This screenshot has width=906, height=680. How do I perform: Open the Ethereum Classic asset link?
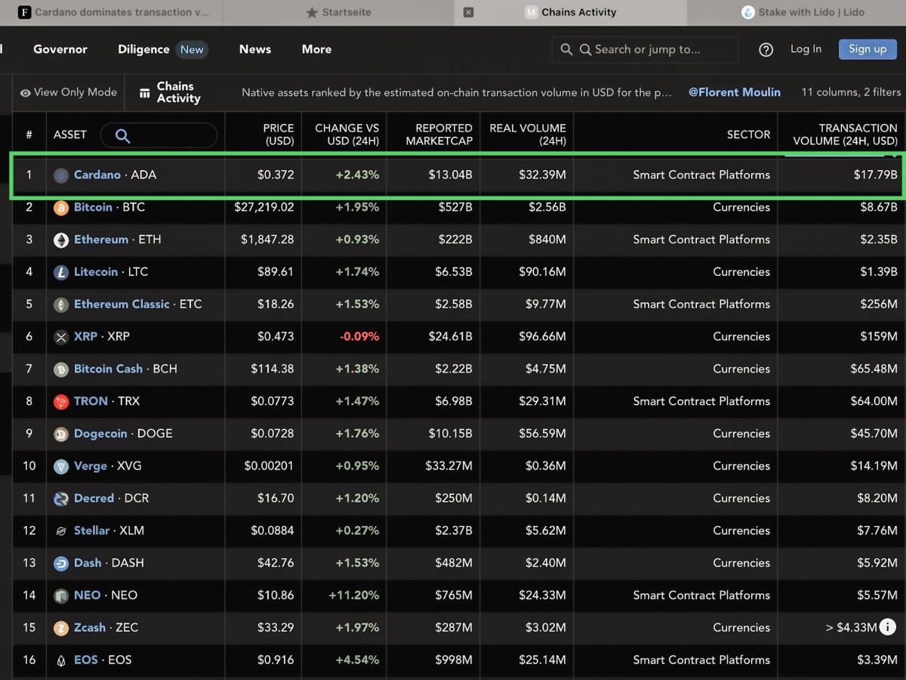(x=122, y=304)
